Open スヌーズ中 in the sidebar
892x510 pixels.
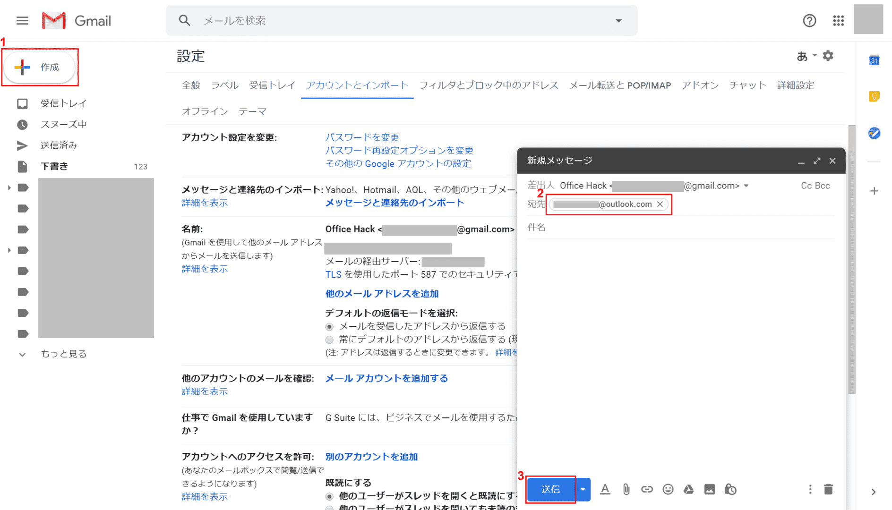pos(63,124)
